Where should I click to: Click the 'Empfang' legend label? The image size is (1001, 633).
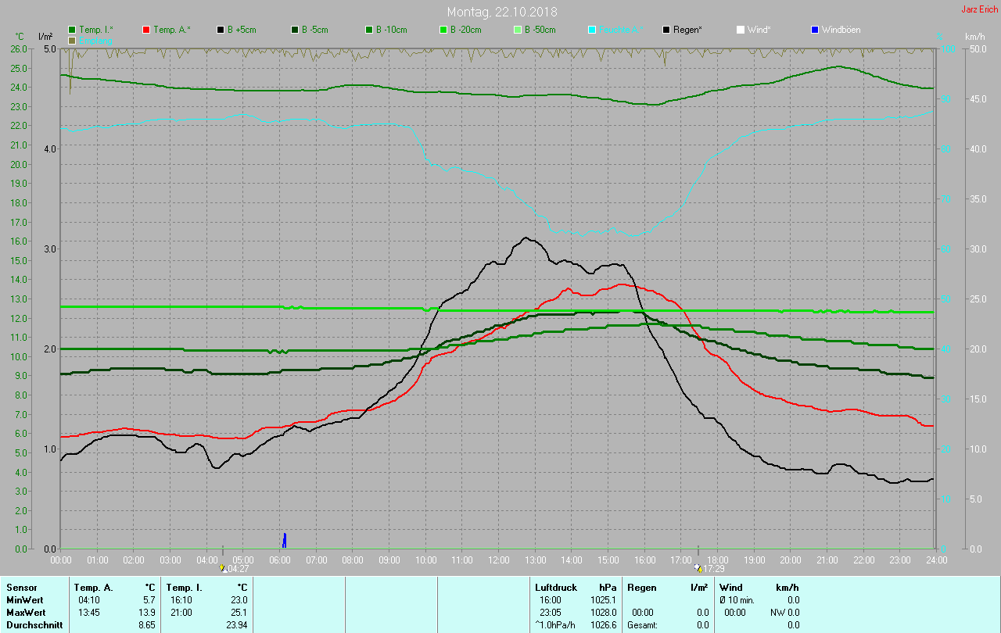[95, 40]
